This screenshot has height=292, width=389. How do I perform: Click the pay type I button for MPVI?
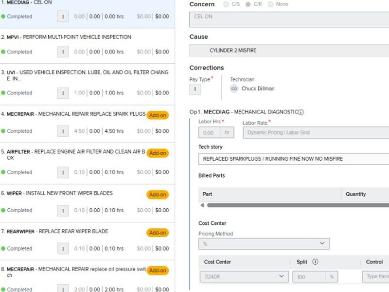pos(63,52)
